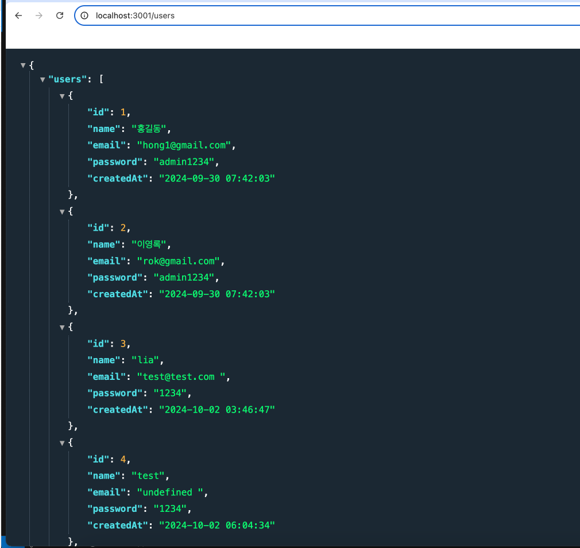Click the "users" key text
The width and height of the screenshot is (580, 548).
click(67, 79)
